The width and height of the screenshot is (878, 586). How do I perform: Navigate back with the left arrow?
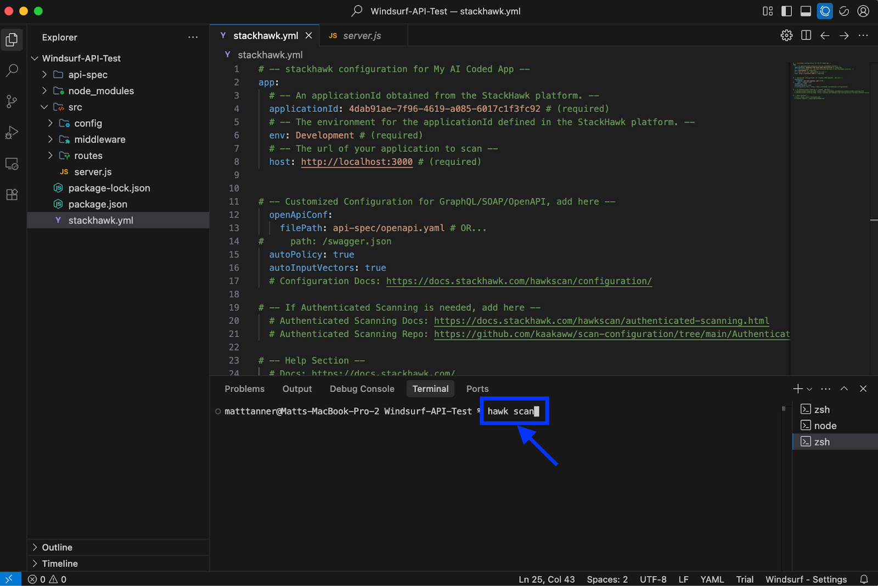(825, 36)
